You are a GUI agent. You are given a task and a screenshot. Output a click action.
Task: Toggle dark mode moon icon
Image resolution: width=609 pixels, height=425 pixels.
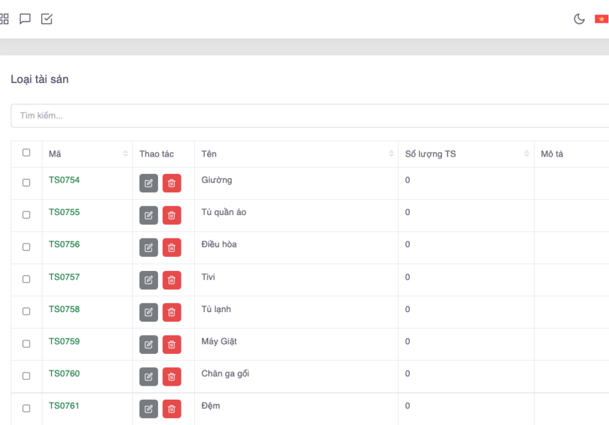click(579, 19)
